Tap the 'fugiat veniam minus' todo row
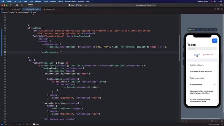The height and width of the screenshot is (126, 224). [202, 78]
